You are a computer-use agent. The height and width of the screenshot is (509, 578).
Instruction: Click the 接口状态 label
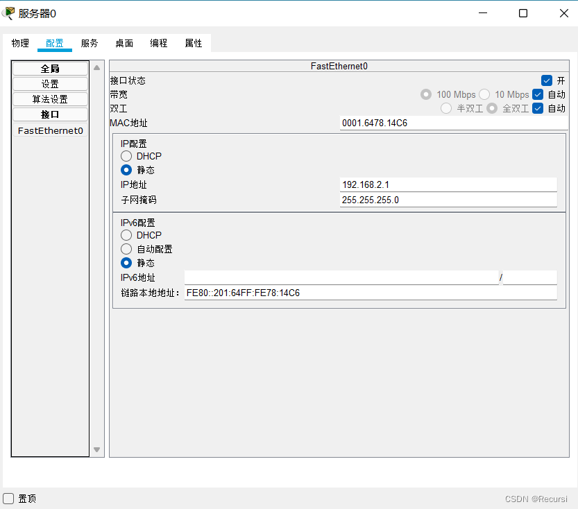pyautogui.click(x=128, y=80)
